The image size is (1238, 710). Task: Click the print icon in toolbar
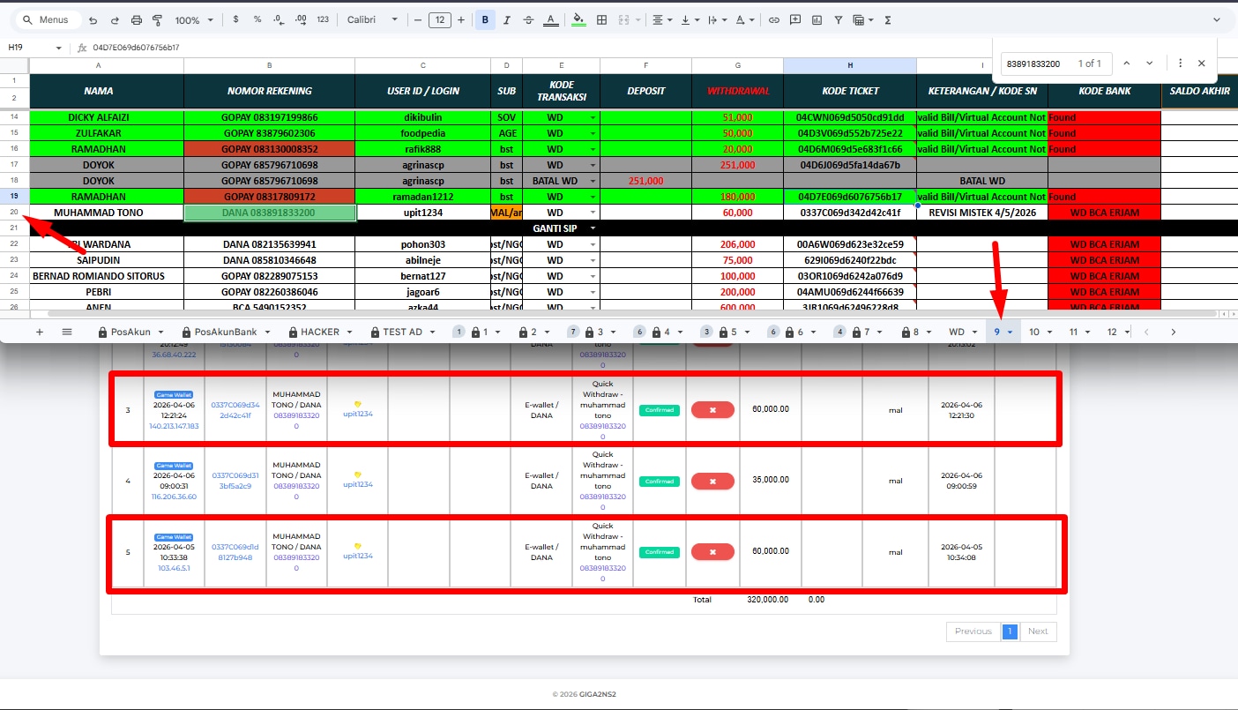pyautogui.click(x=136, y=19)
